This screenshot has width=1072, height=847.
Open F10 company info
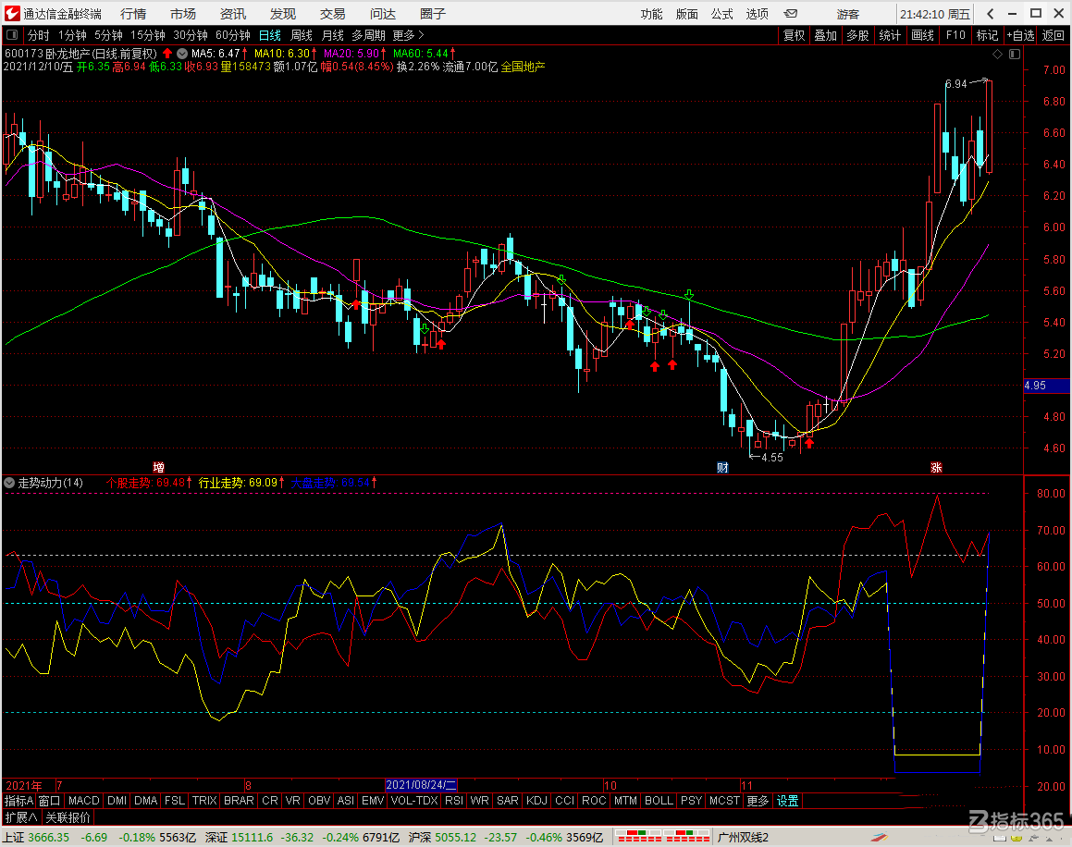pyautogui.click(x=955, y=35)
